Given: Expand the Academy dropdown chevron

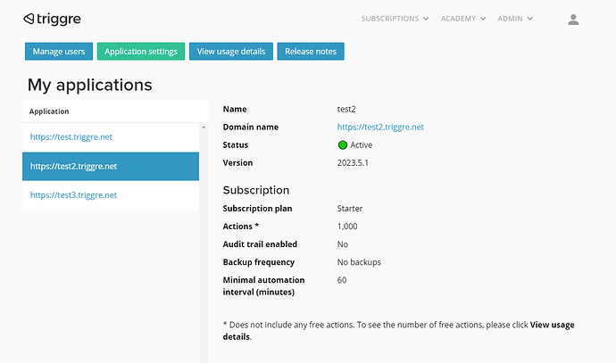Looking at the screenshot, I should click(x=483, y=19).
